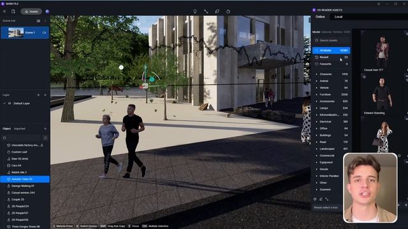This screenshot has width=408, height=229.
Task: Open the Favourite assets list
Action: pyautogui.click(x=331, y=64)
